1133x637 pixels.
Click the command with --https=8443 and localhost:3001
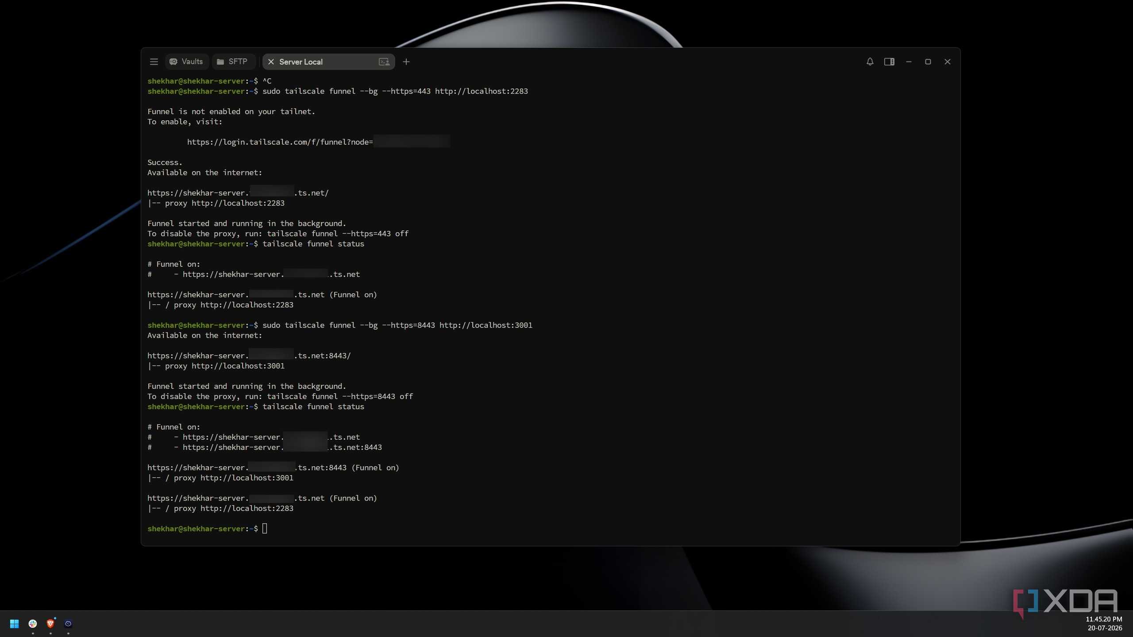click(x=397, y=325)
